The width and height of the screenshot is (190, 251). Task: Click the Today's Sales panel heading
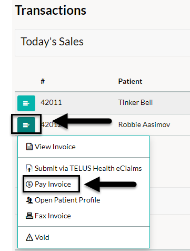52,42
